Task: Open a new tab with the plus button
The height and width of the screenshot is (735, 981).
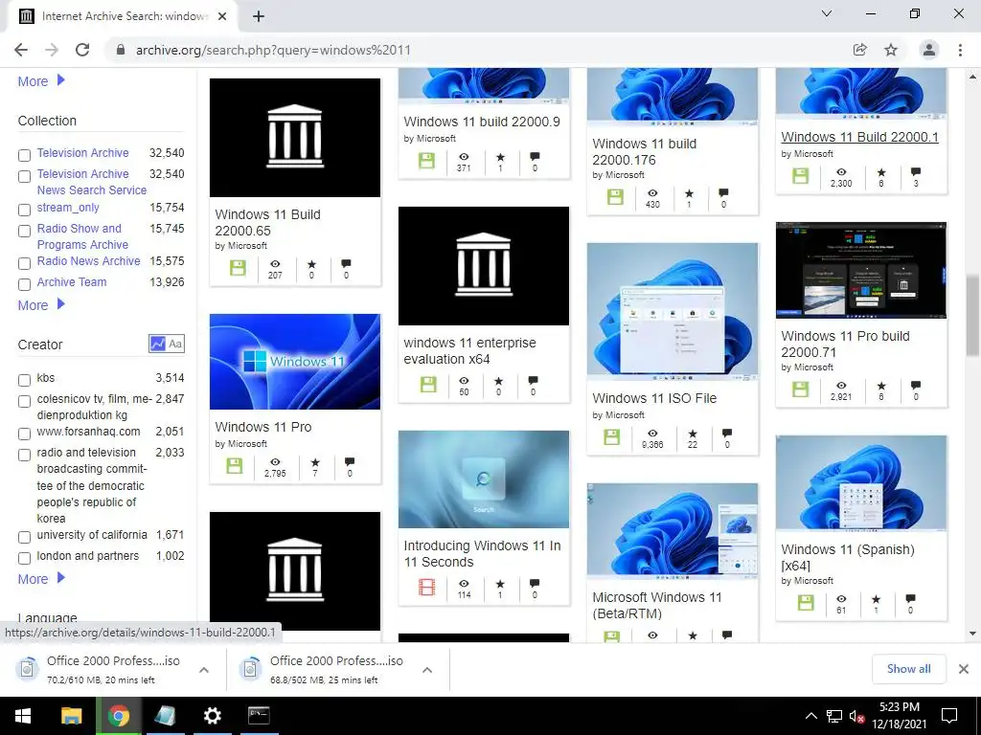Action: (259, 16)
